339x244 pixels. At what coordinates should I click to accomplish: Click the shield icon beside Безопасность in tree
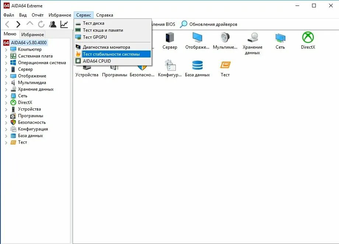(13, 122)
